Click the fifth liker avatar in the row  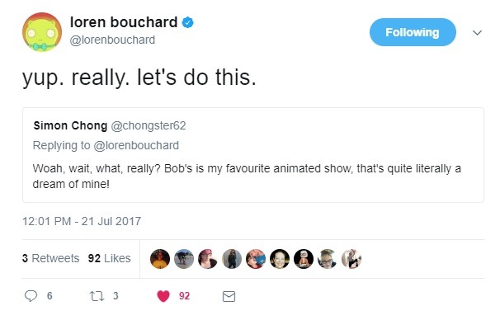[256, 259]
